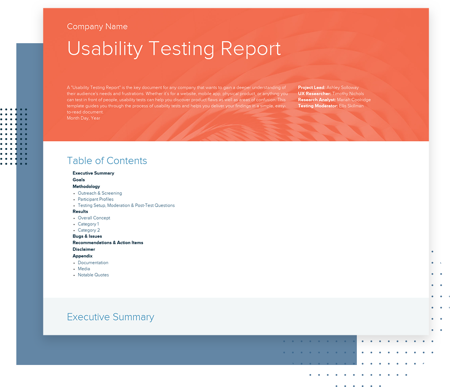Viewport: 450px width, 387px height.
Task: Open the Executive Summary TOC entry
Action: [93, 173]
